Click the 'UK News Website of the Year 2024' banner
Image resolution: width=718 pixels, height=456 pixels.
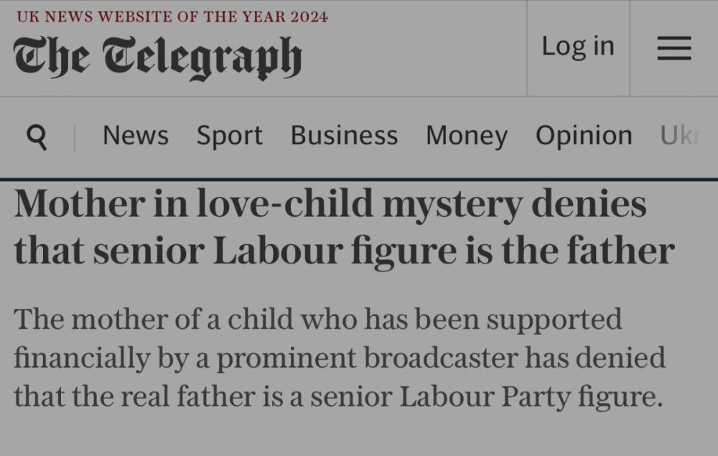(171, 17)
